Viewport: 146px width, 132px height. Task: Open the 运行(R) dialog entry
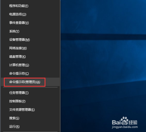pos(30,126)
